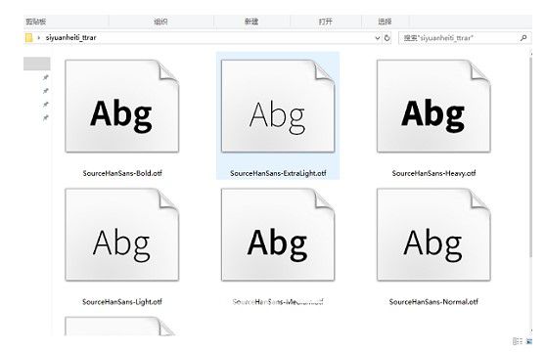The width and height of the screenshot is (546, 353).
Task: Click the details view icon at bottom right
Action: click(517, 341)
